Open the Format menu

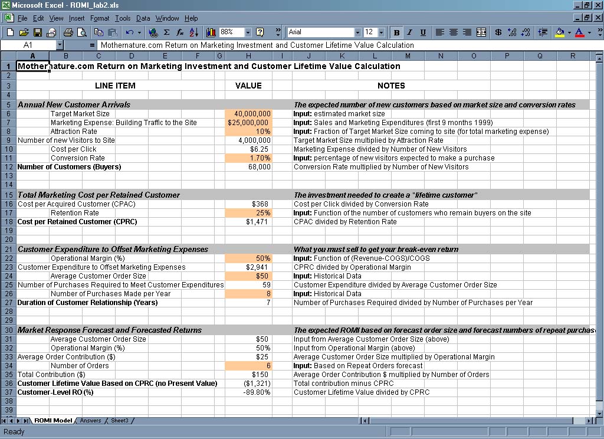click(100, 18)
